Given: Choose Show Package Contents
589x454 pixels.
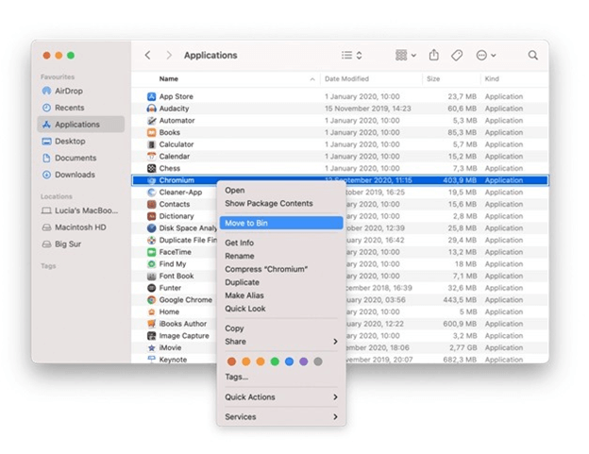Looking at the screenshot, I should [x=281, y=204].
